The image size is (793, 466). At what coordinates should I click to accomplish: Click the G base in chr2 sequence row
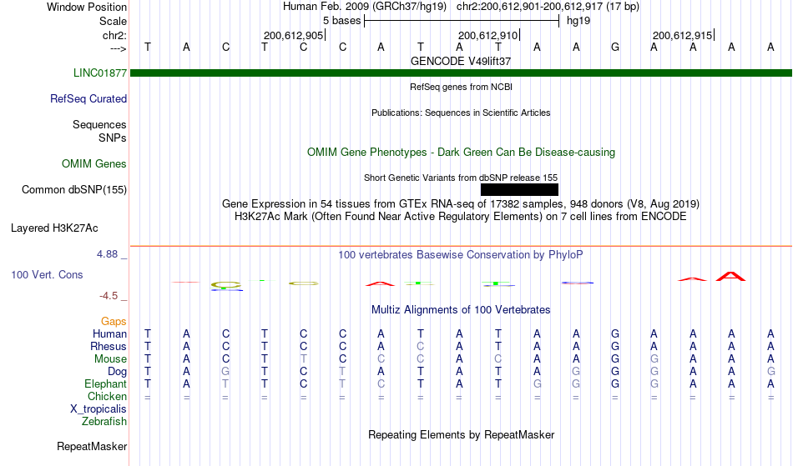pyautogui.click(x=615, y=48)
